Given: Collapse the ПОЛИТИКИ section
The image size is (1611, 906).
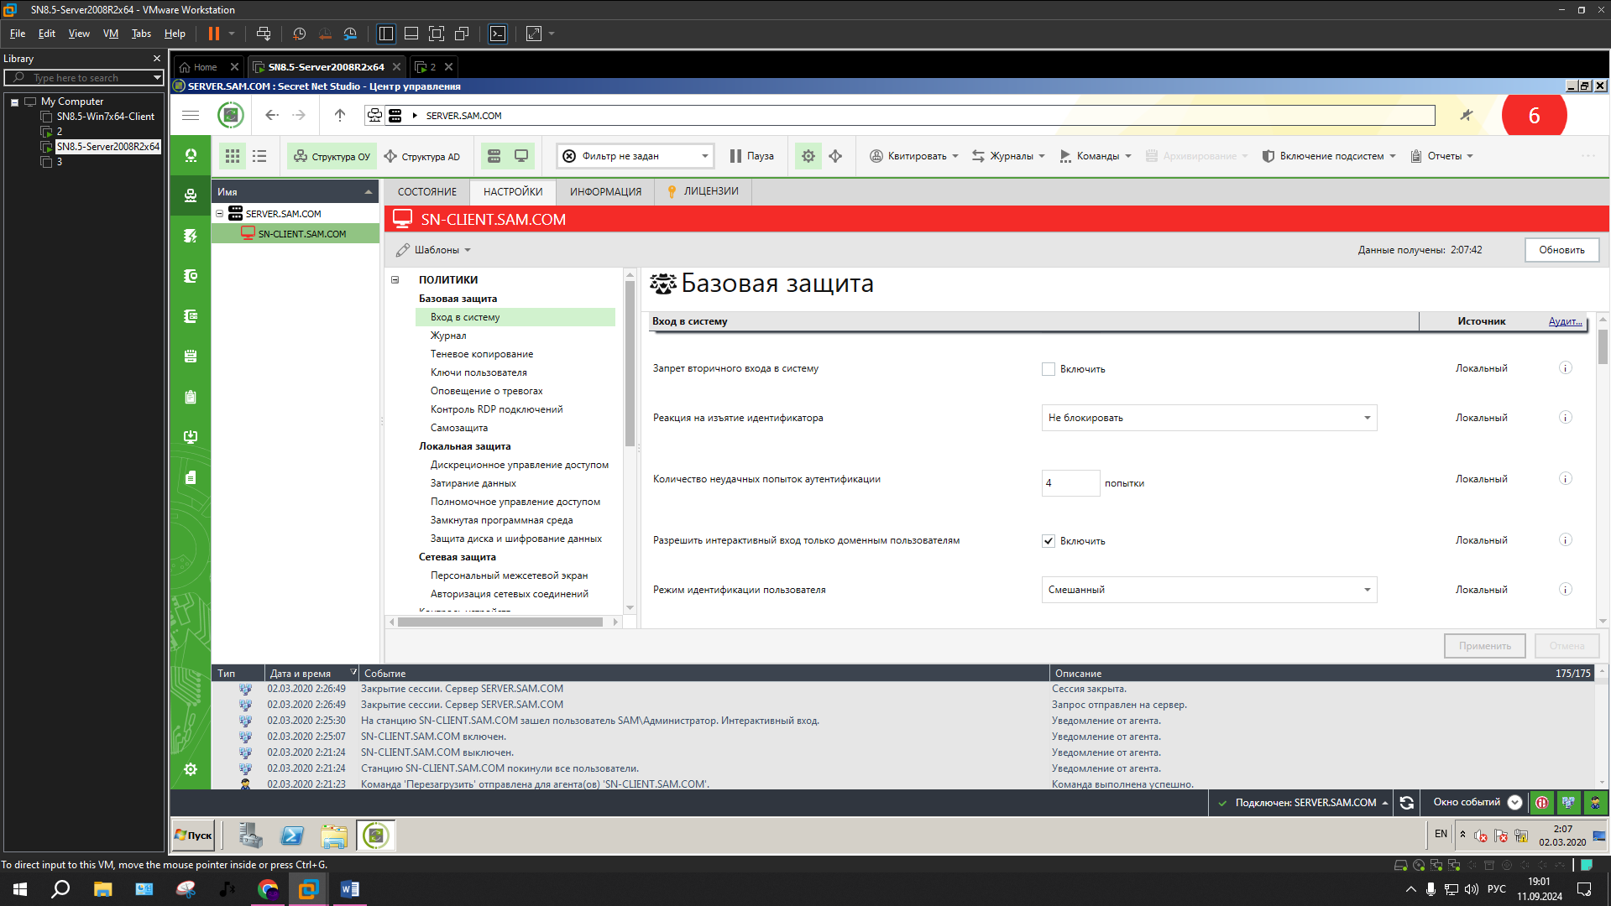Looking at the screenshot, I should 395,280.
